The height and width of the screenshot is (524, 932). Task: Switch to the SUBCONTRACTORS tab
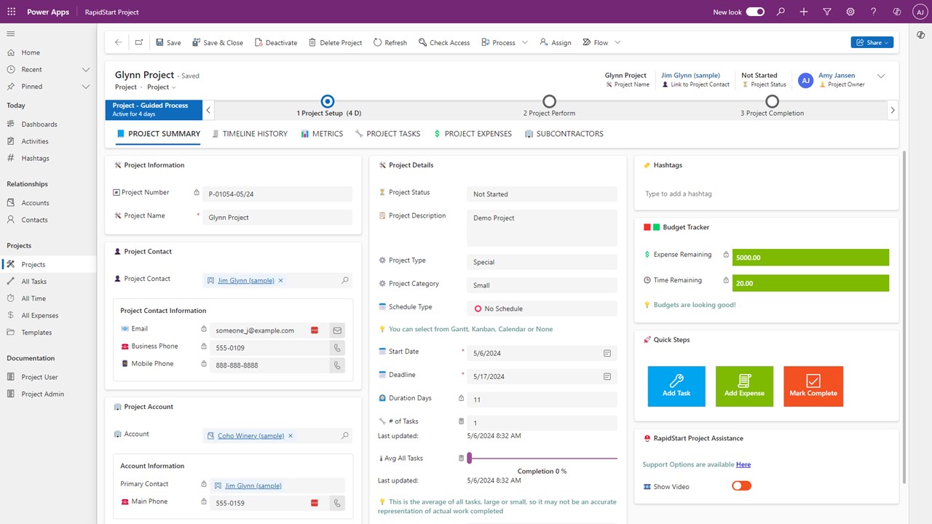564,134
